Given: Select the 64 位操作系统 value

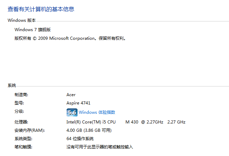Looking at the screenshot, I should coord(80,139).
